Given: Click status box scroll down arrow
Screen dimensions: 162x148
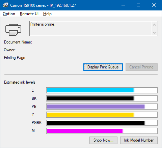Looking at the screenshot, I should (154, 33).
